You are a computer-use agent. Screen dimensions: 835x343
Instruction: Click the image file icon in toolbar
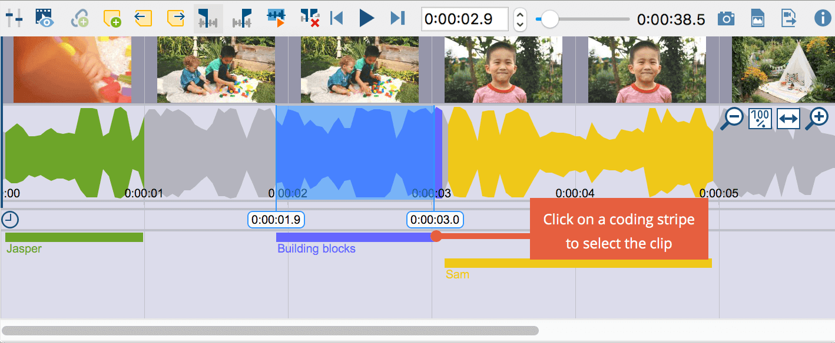pyautogui.click(x=757, y=18)
